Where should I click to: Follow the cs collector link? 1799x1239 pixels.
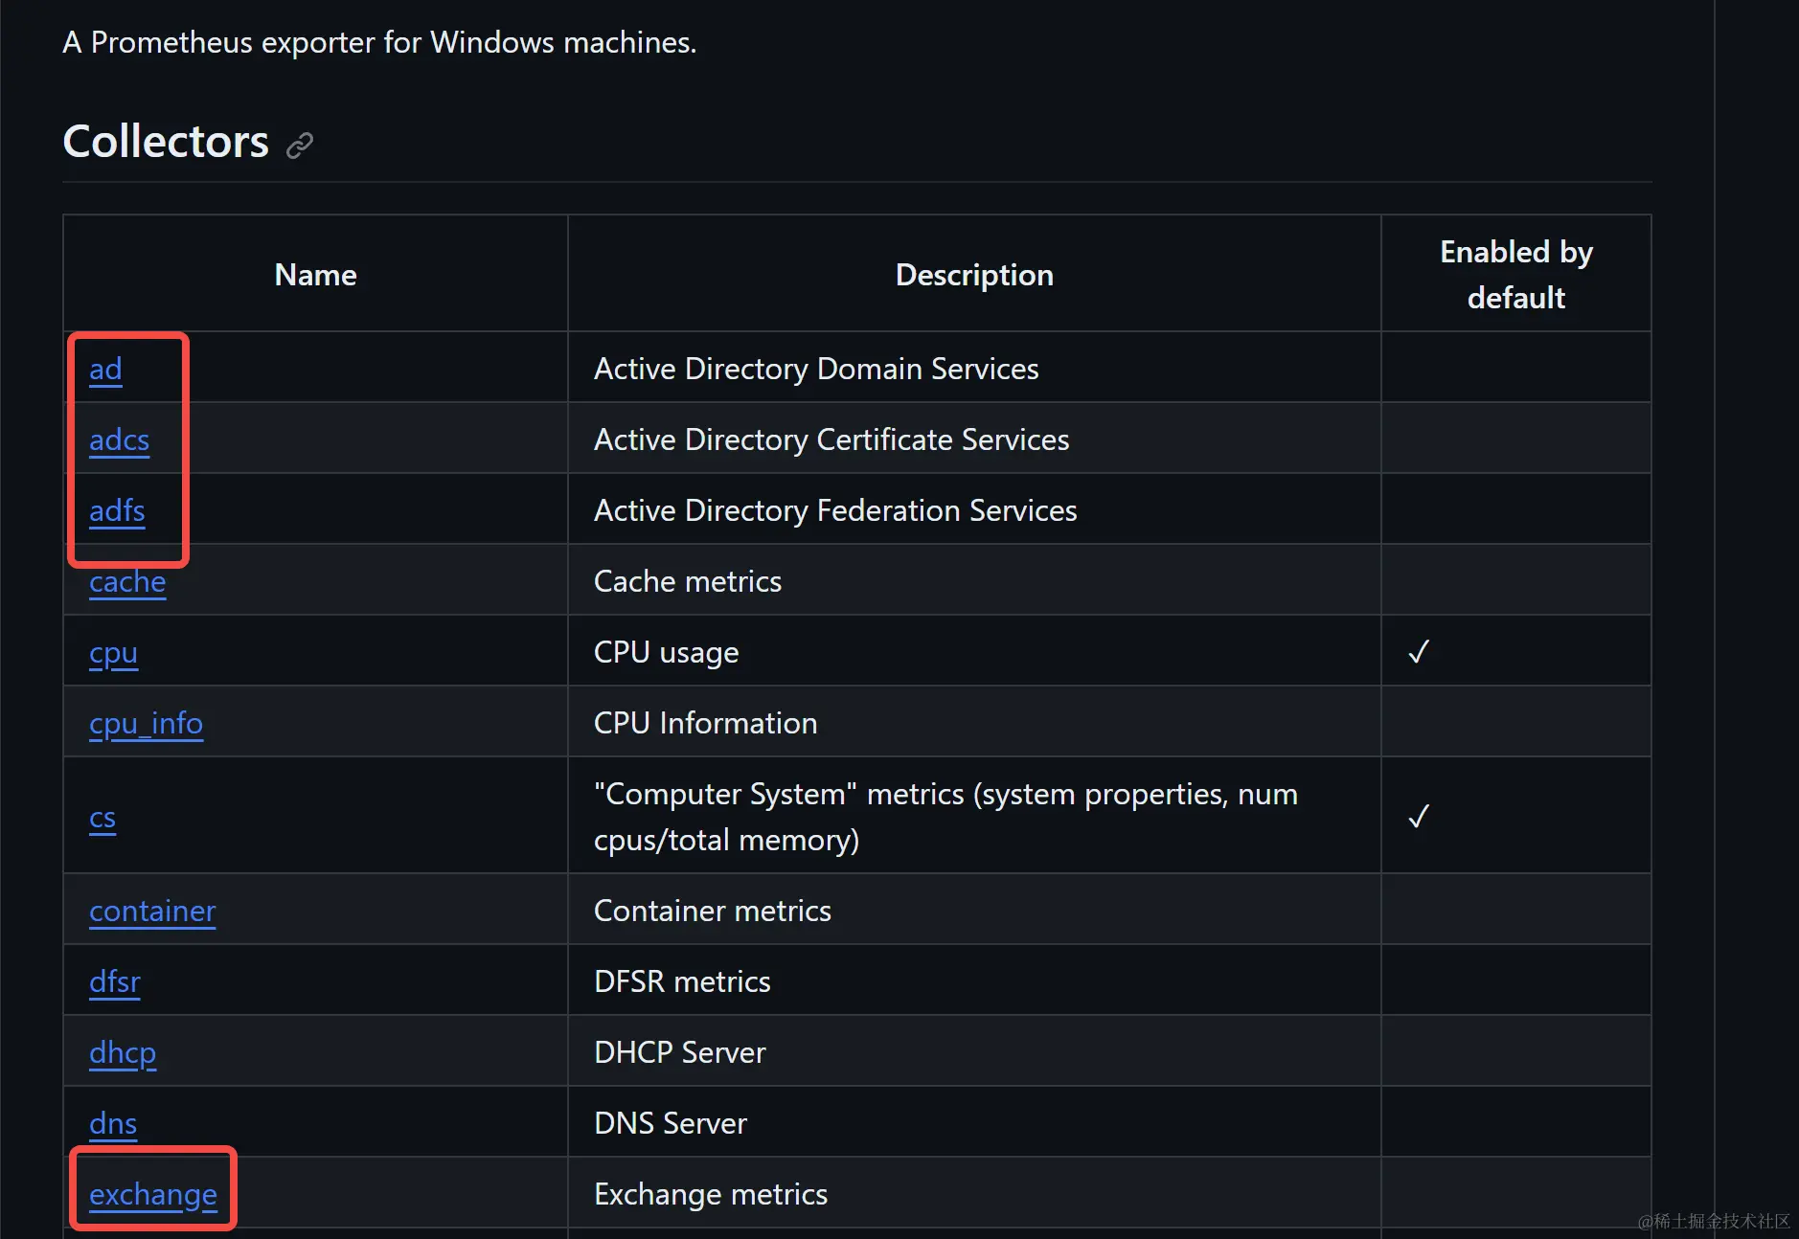pyautogui.click(x=102, y=818)
